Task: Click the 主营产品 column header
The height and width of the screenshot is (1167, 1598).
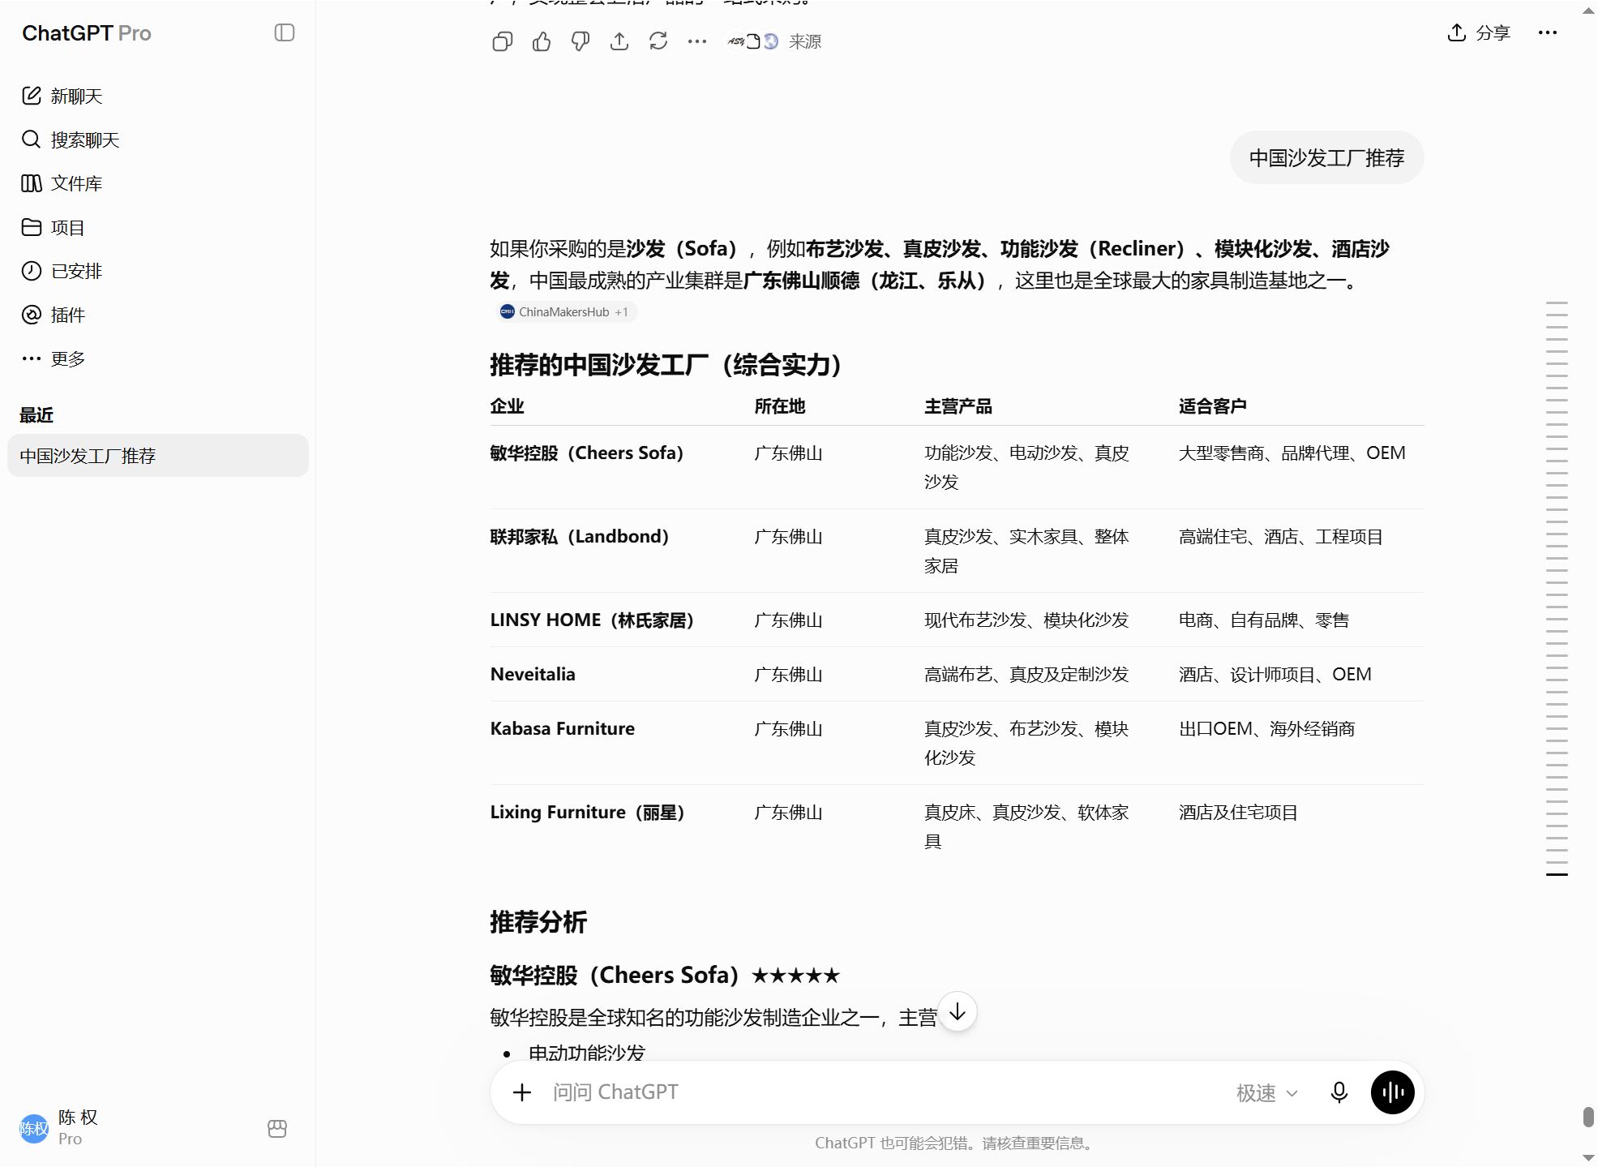Action: [x=958, y=405]
